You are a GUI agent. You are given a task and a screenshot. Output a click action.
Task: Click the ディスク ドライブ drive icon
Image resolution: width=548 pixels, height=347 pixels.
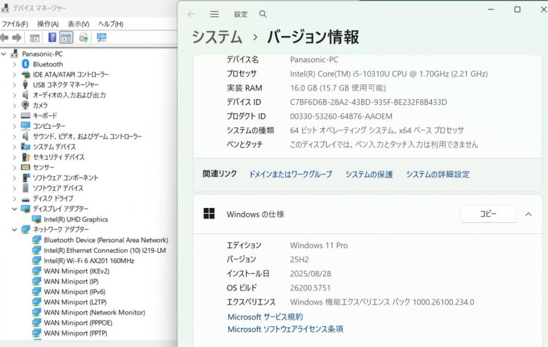(x=25, y=199)
